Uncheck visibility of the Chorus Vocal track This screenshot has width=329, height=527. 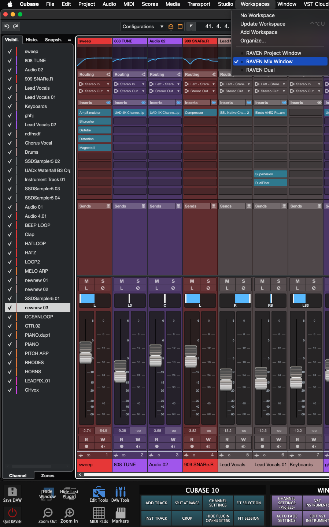coord(10,143)
